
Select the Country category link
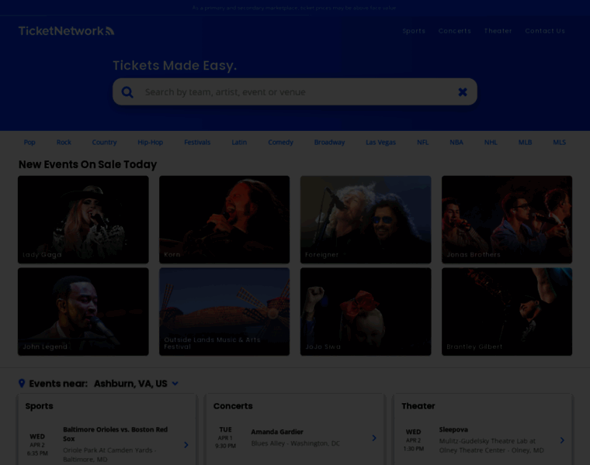point(104,143)
